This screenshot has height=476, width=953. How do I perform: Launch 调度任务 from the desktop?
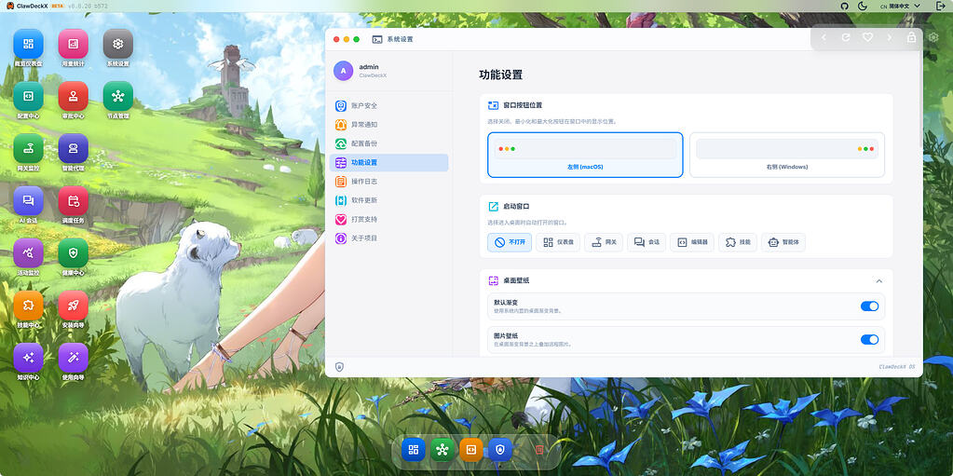click(x=73, y=200)
